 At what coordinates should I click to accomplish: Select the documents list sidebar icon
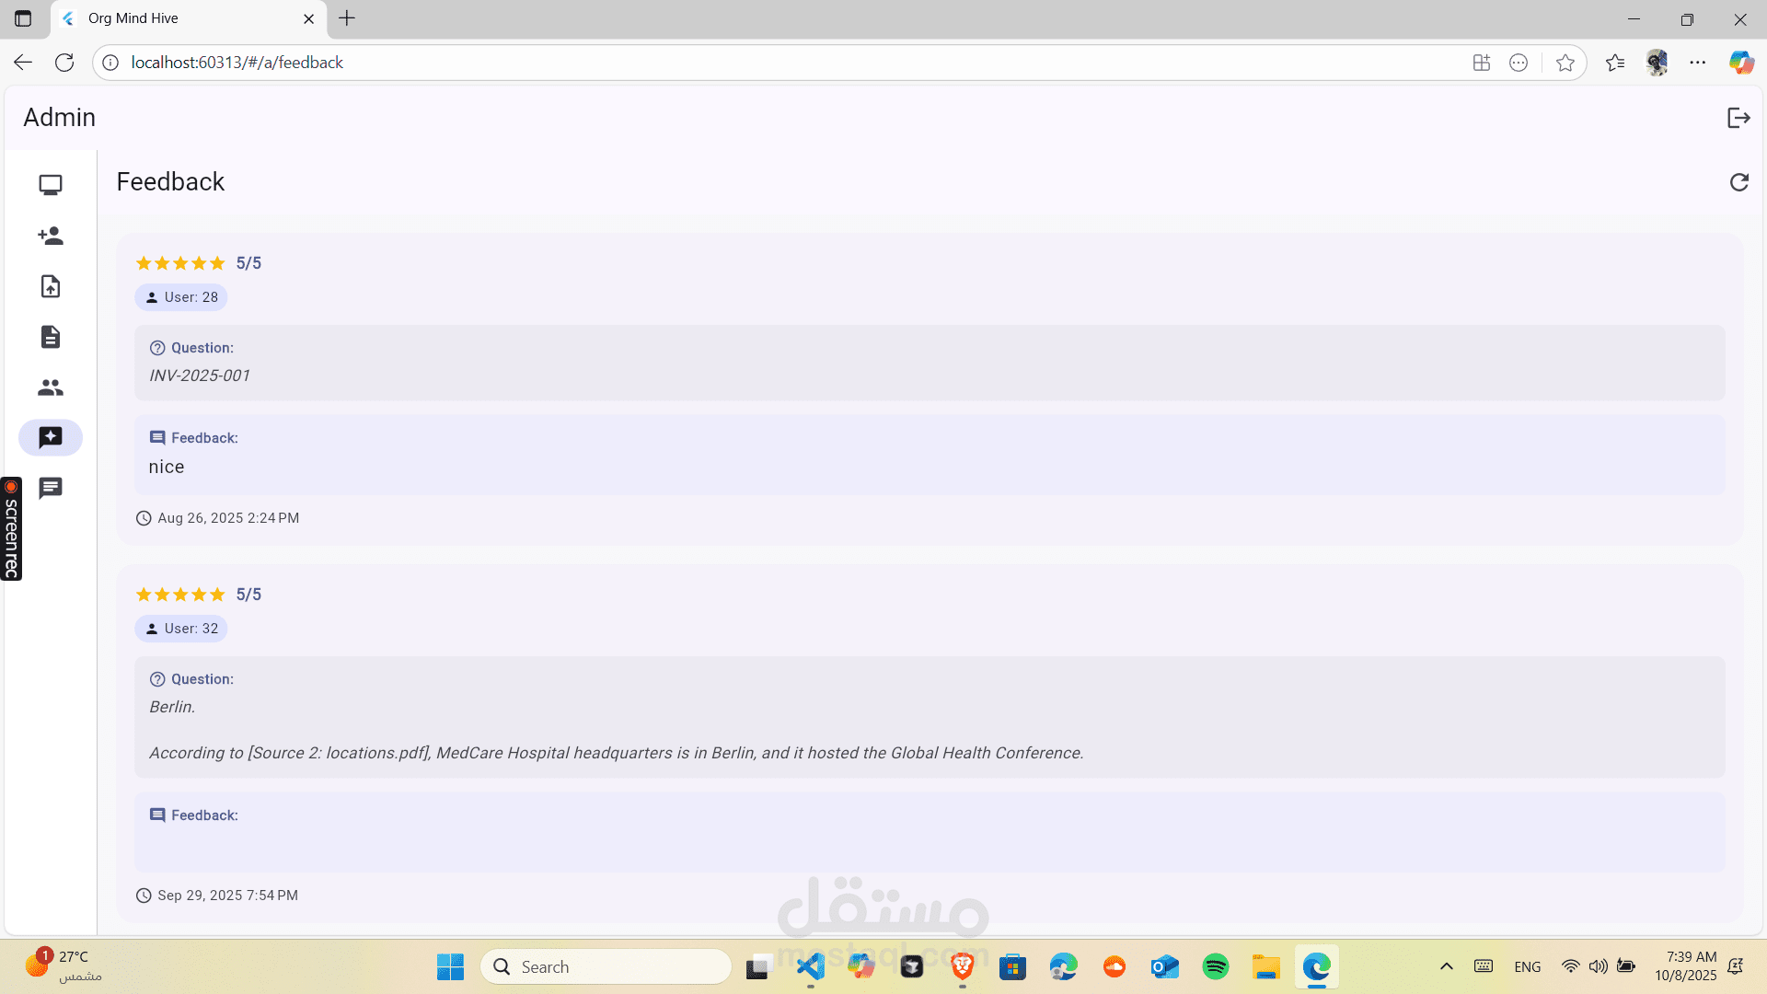51,337
